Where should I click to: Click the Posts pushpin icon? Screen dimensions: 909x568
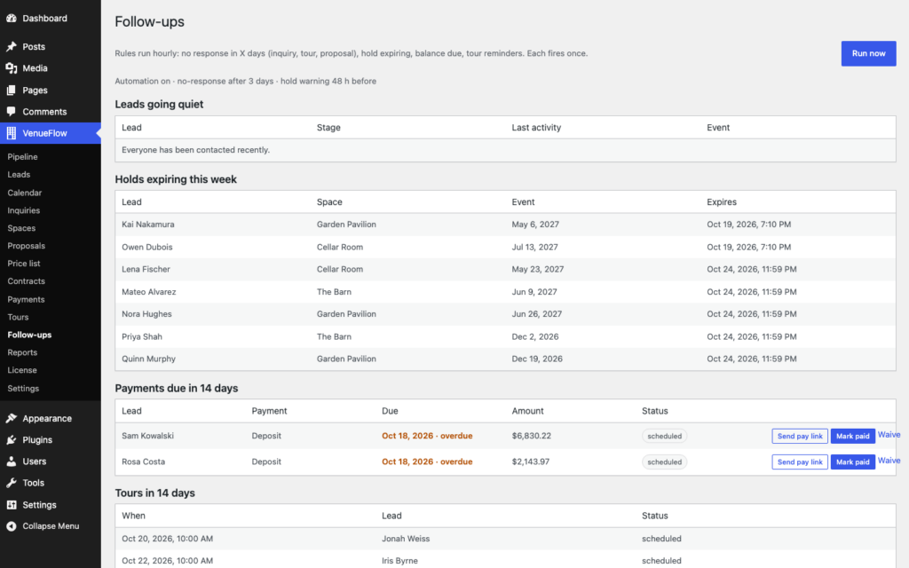pos(11,46)
